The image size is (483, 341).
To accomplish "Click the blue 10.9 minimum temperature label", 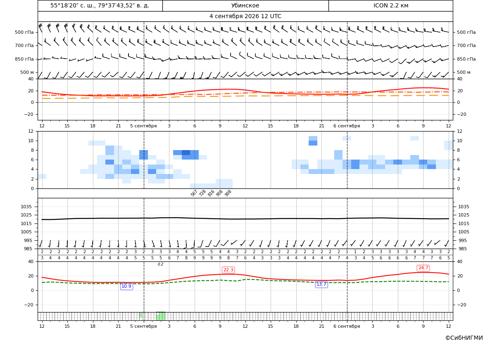I will pos(126,286).
